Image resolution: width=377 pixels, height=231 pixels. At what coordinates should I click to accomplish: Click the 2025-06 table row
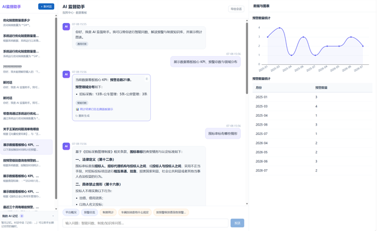pos(312,125)
